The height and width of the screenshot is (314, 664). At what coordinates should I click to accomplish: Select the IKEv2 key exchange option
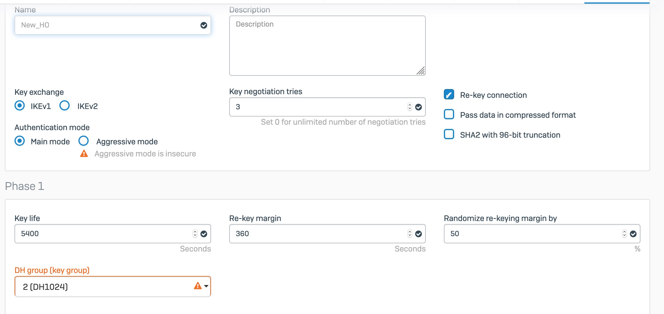point(65,106)
